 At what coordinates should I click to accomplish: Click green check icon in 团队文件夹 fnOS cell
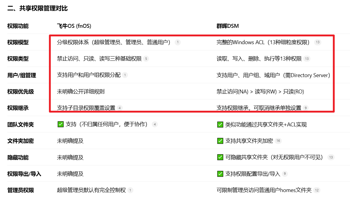(x=60, y=124)
